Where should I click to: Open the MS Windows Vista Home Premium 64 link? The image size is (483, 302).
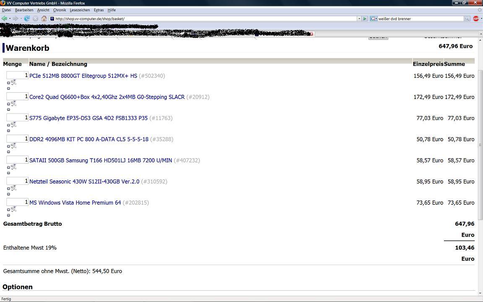[75, 203]
